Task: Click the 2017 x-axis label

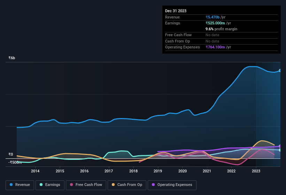Action: [x=109, y=171]
